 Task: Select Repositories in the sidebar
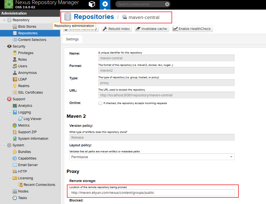click(x=30, y=33)
